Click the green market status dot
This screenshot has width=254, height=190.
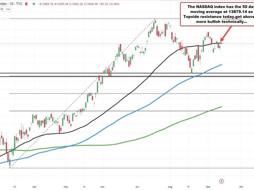34,3
